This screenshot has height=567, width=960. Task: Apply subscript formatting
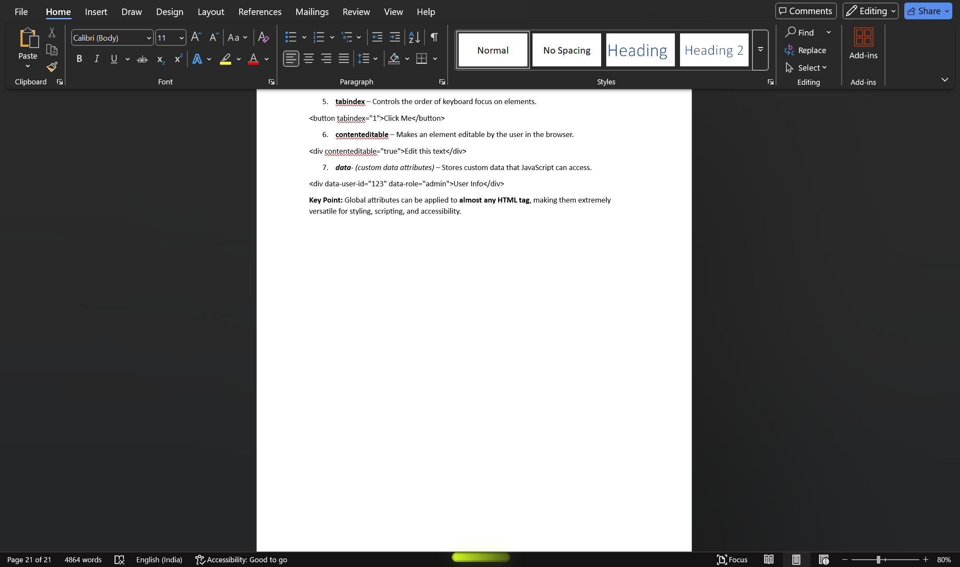160,59
